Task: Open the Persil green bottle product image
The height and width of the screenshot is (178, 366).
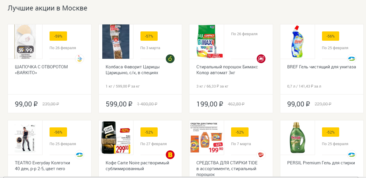Action: tap(297, 138)
